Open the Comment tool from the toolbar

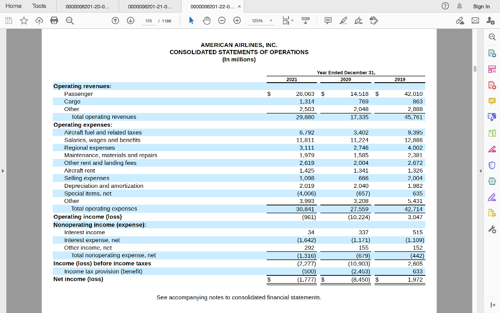click(328, 20)
